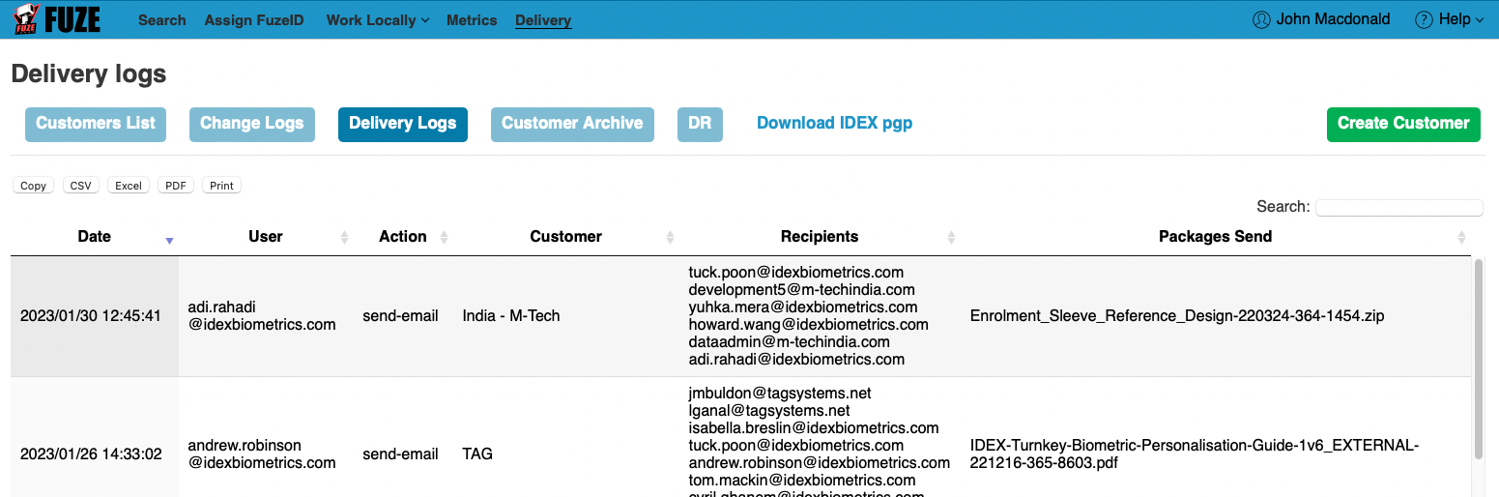Click the Customer column header

(x=565, y=237)
